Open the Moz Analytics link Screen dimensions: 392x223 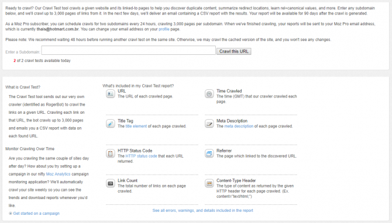59,174
